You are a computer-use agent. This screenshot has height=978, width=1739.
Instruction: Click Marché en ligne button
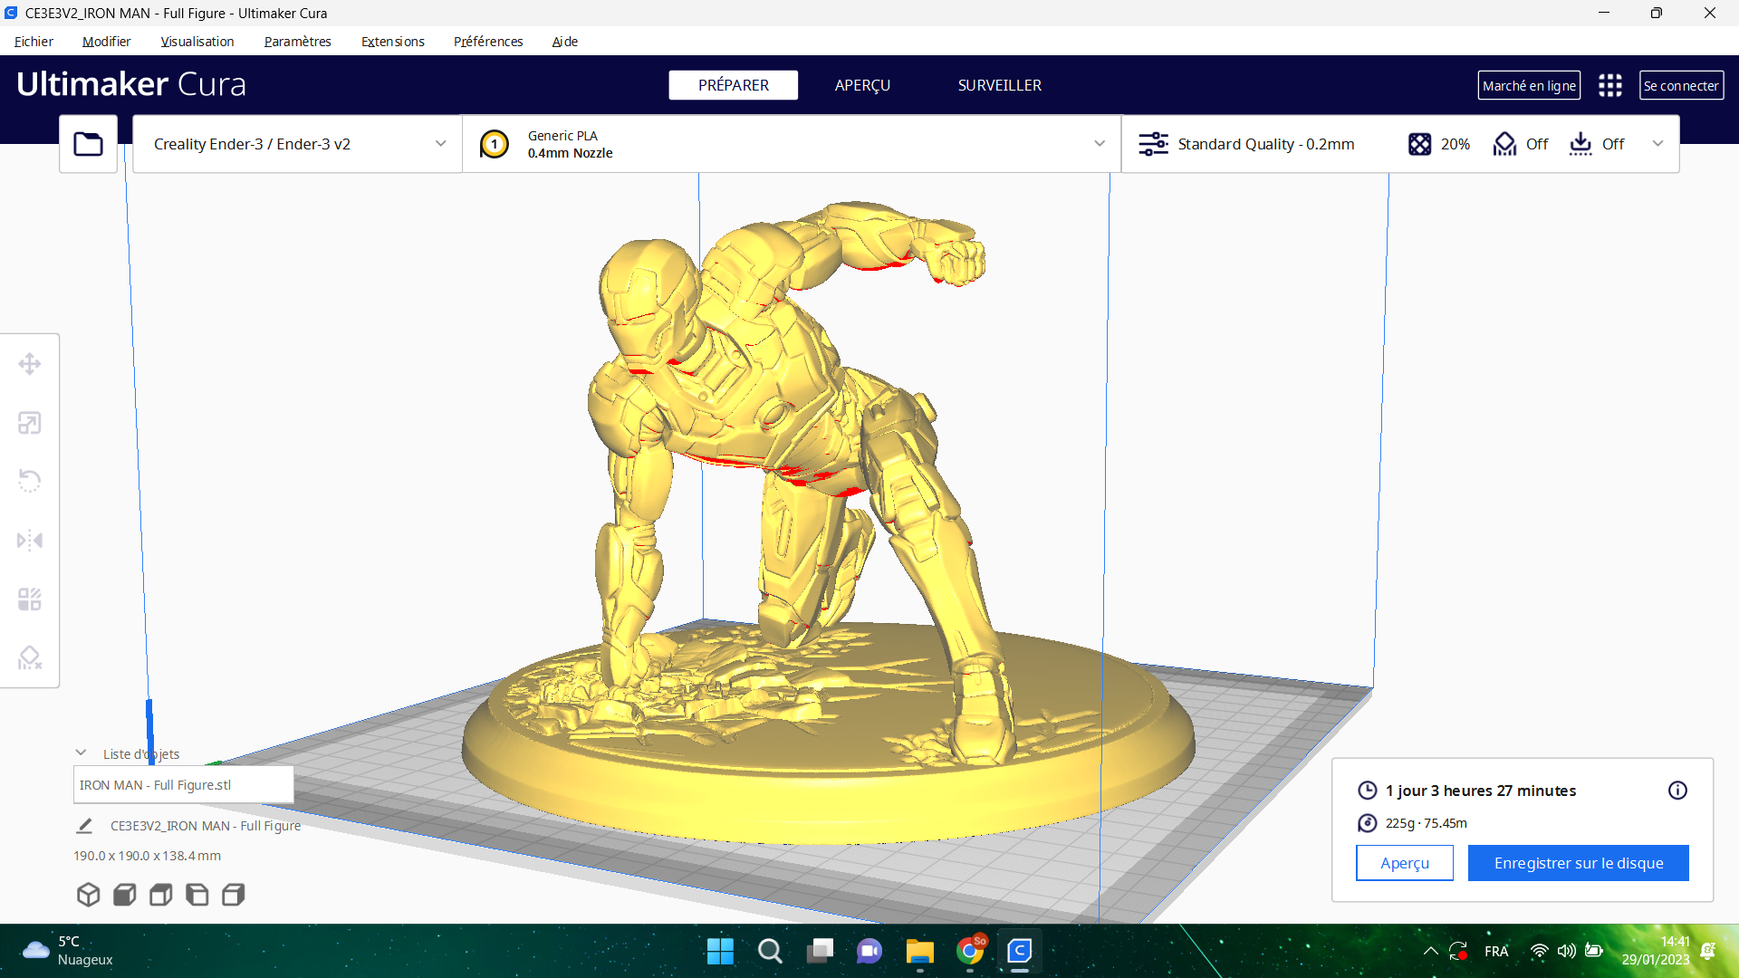[x=1529, y=85]
